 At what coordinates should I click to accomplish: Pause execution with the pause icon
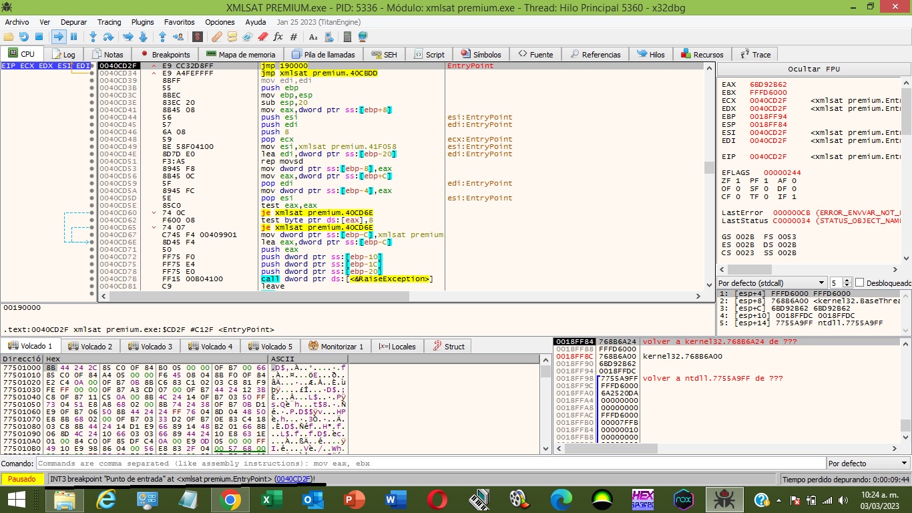pos(73,37)
